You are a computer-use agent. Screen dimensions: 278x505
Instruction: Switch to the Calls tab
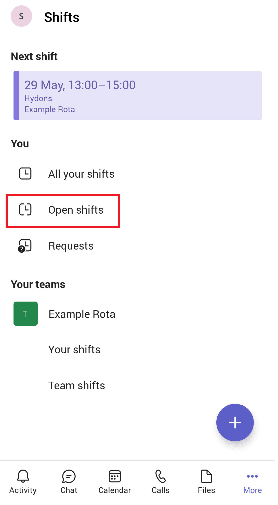(161, 482)
